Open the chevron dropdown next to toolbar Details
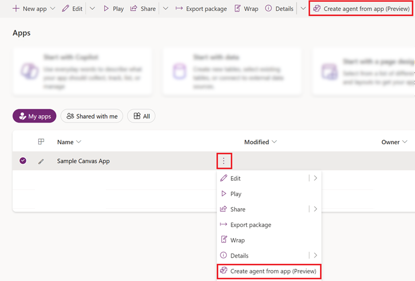 [303, 9]
